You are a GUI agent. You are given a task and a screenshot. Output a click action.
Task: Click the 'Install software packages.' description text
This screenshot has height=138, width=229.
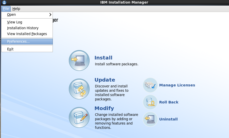coord(117,64)
